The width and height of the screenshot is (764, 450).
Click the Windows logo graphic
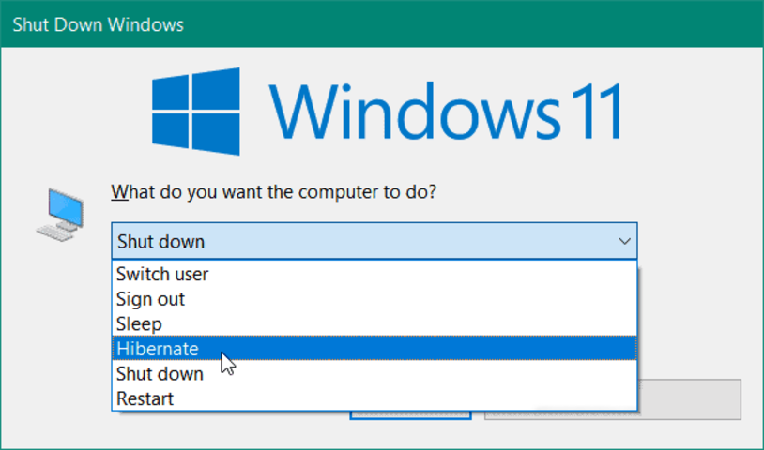coord(196,112)
